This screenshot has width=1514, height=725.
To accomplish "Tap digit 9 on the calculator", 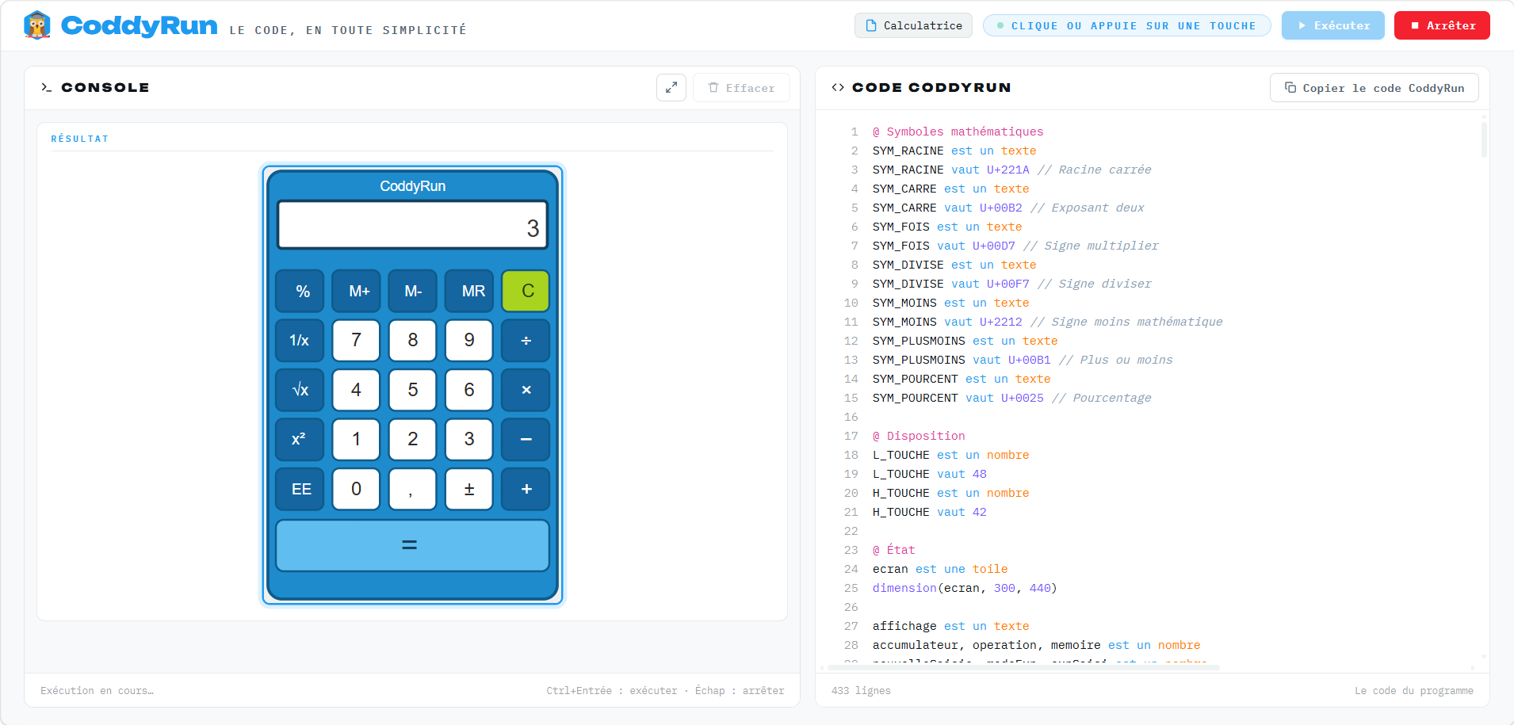I will click(x=469, y=340).
